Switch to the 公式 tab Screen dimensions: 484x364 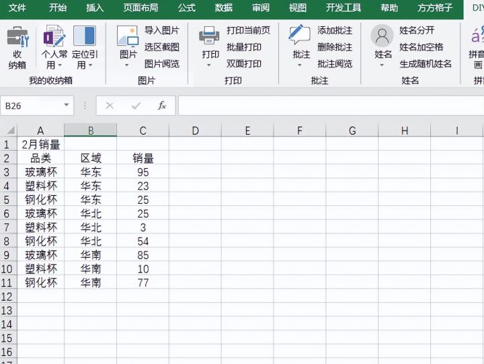tap(187, 7)
